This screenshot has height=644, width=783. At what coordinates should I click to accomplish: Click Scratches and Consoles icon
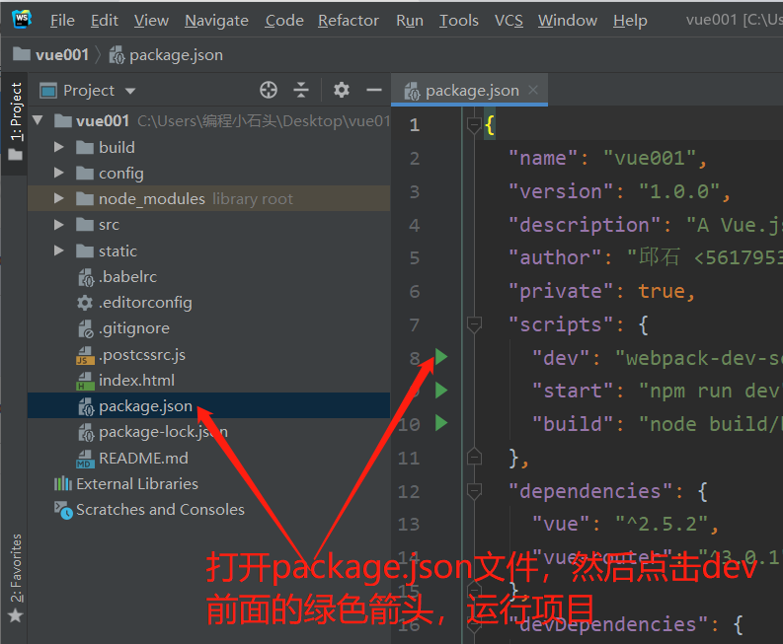[x=63, y=510]
